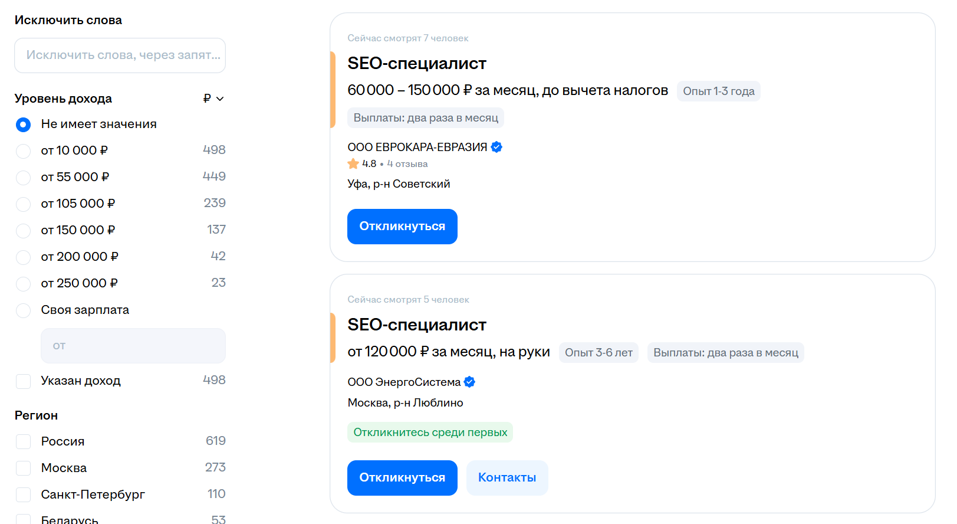Image resolution: width=957 pixels, height=524 pixels.
Task: Tick the Санкт-Петербург region checkbox
Action: click(x=24, y=495)
